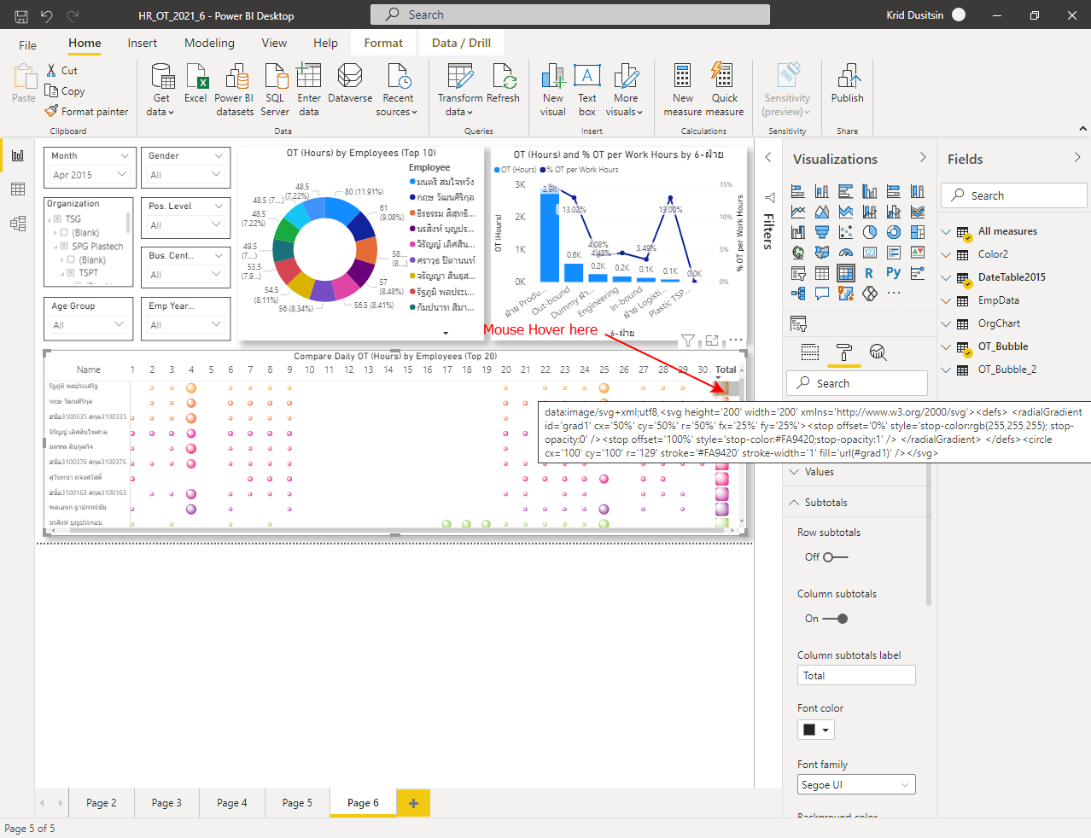
Task: Switch to the Page 4 report tab
Action: click(232, 803)
